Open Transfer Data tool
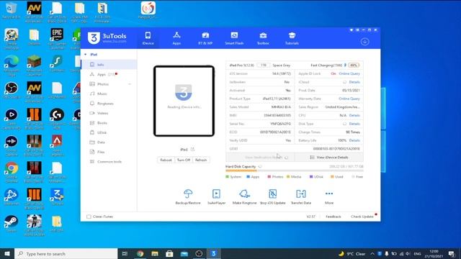 coord(301,196)
